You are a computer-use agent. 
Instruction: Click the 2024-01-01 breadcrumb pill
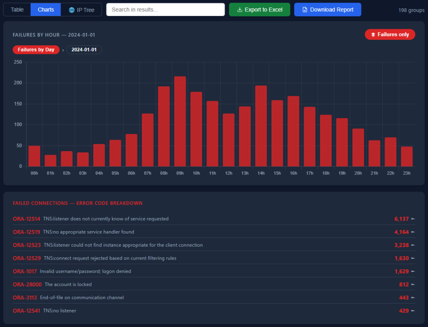click(x=84, y=50)
